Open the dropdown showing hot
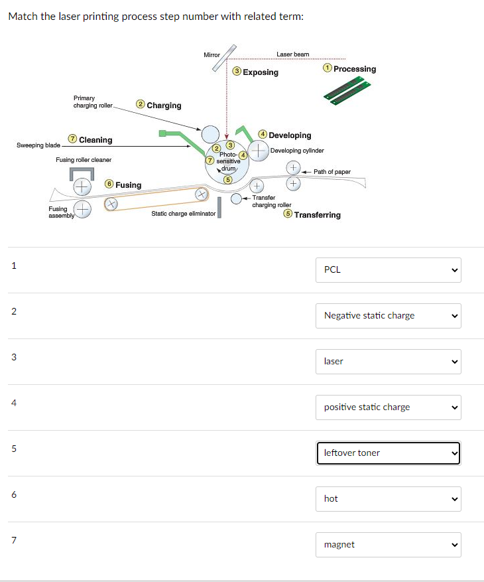484x582 pixels. pyautogui.click(x=389, y=499)
